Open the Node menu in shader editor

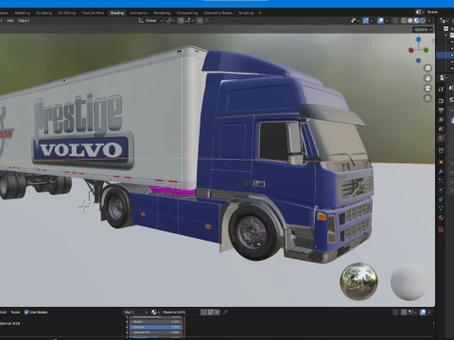tap(15, 313)
